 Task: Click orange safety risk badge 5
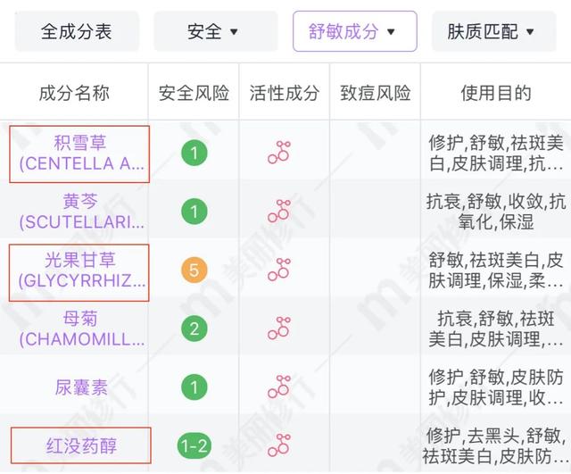(194, 270)
